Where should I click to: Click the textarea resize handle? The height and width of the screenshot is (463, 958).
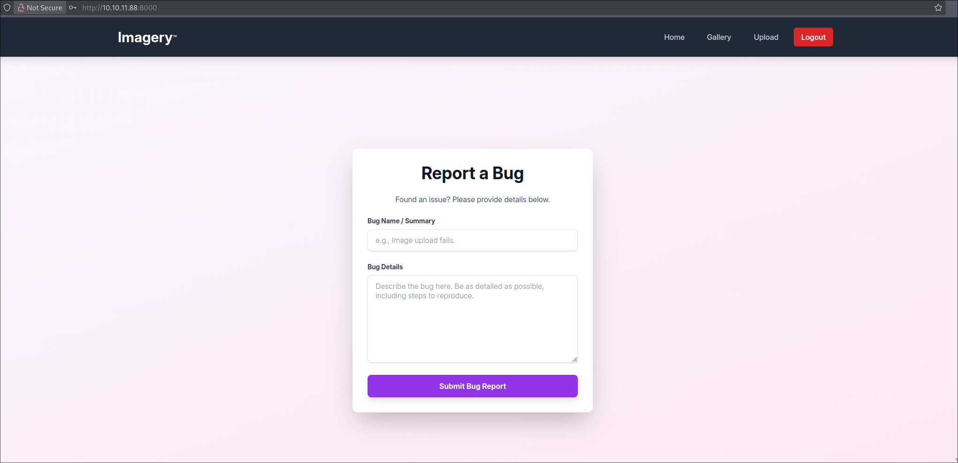575,359
